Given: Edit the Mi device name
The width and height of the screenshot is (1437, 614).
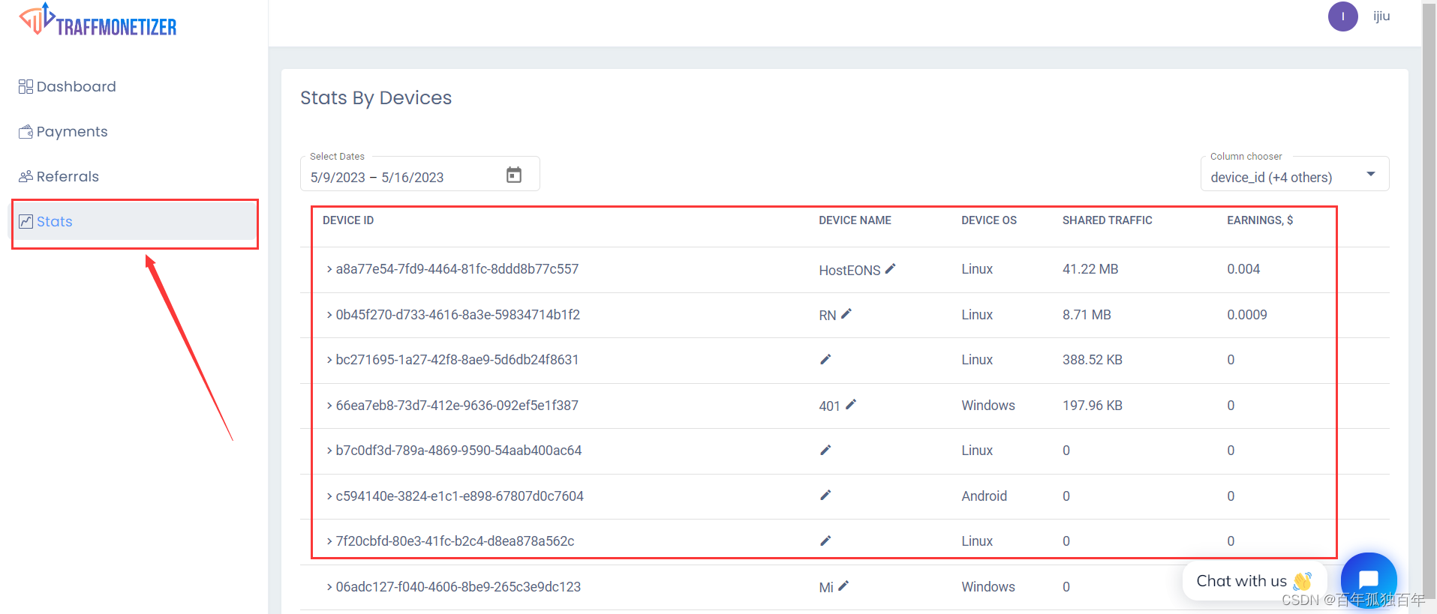Looking at the screenshot, I should (843, 586).
